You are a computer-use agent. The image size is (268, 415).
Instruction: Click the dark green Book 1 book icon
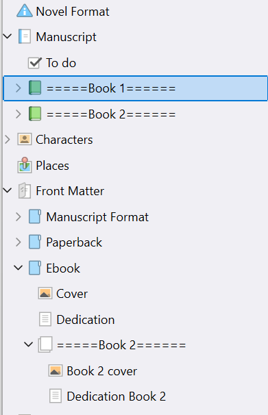pyautogui.click(x=35, y=88)
